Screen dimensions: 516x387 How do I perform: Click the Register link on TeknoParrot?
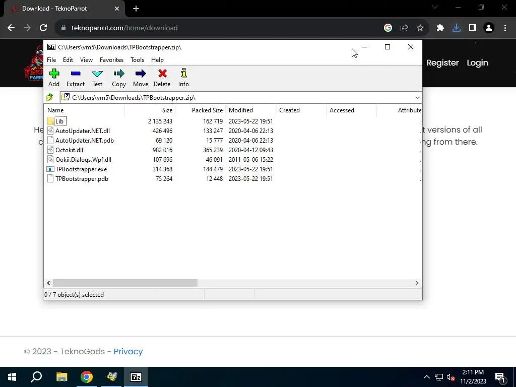click(x=442, y=63)
